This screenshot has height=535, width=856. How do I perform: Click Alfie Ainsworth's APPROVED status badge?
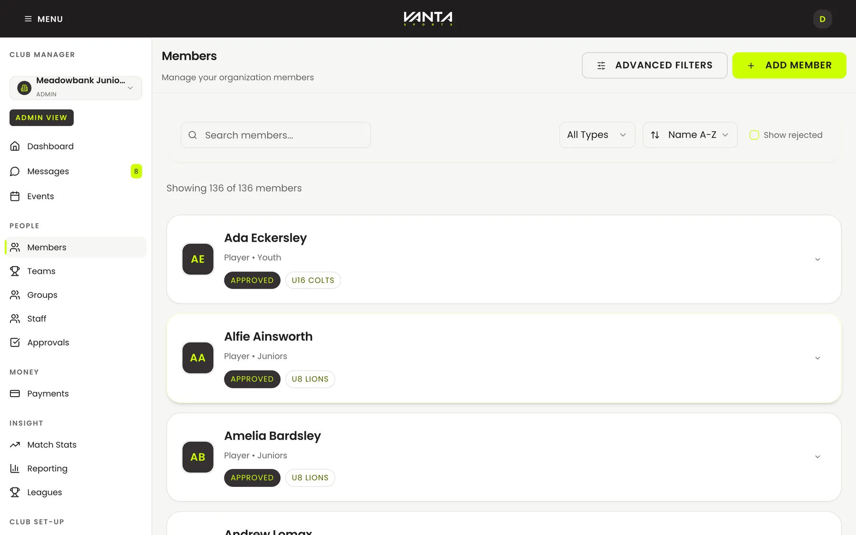(252, 379)
